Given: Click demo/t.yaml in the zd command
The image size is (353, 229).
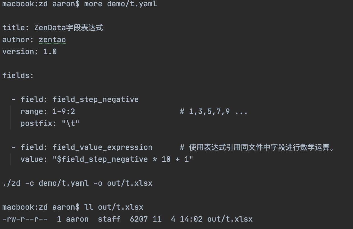Looking at the screenshot, I should pos(63,183).
